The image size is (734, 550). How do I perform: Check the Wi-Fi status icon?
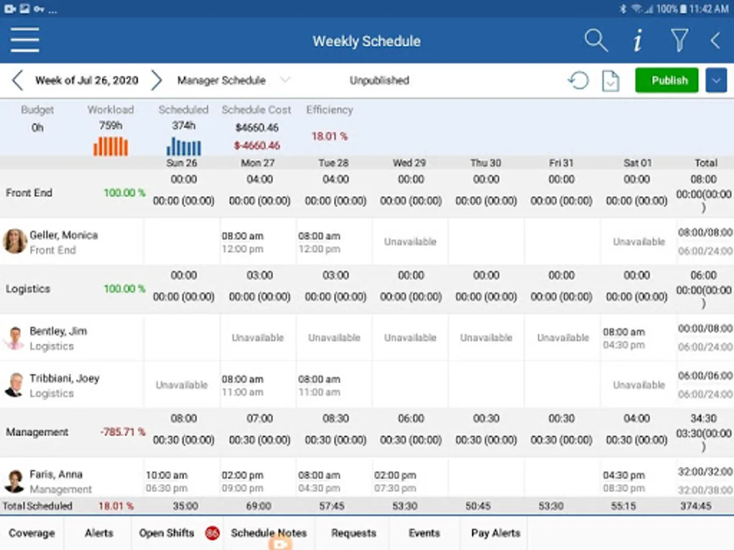pos(637,9)
